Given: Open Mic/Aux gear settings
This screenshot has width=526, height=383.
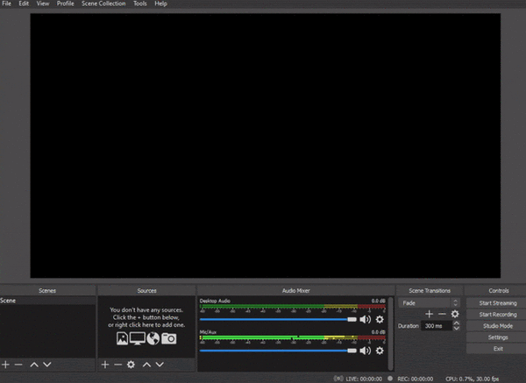Looking at the screenshot, I should point(380,351).
